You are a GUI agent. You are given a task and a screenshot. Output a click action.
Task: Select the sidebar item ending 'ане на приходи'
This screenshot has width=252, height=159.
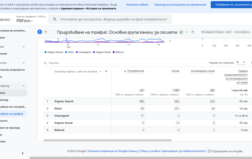click(10, 128)
